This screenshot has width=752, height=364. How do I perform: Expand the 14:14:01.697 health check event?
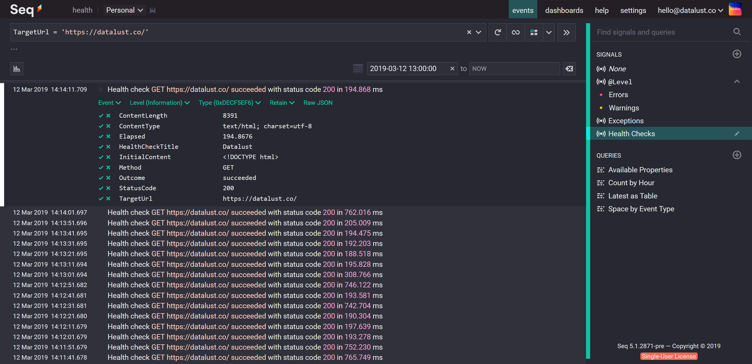245,213
